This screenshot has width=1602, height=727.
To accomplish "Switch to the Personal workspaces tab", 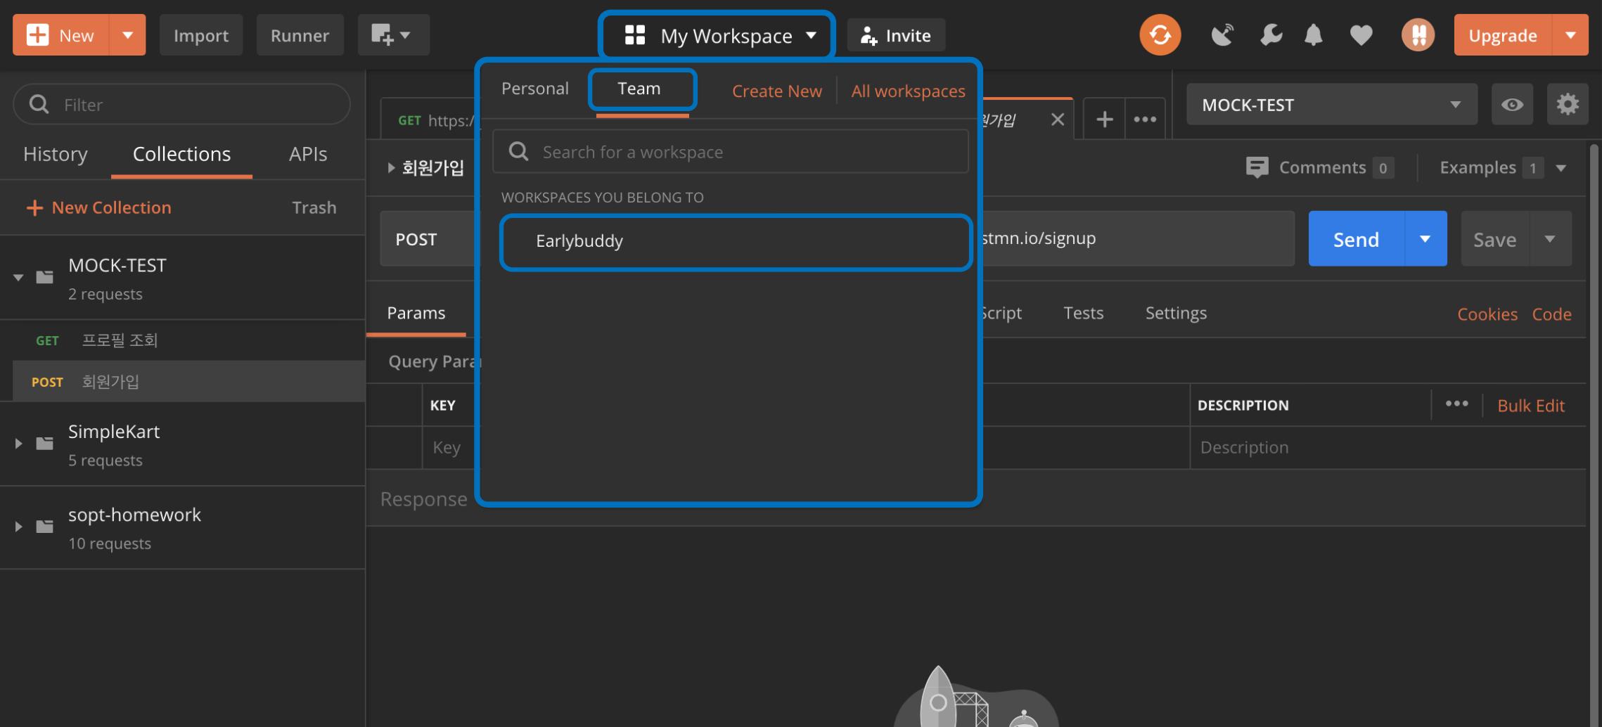I will coord(534,89).
